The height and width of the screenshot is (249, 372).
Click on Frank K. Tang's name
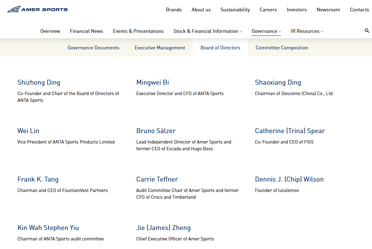pyautogui.click(x=38, y=179)
